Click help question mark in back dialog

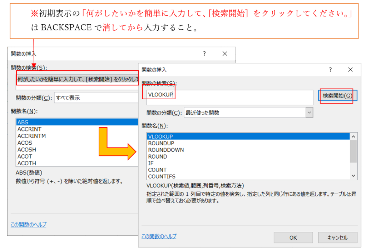point(204,54)
